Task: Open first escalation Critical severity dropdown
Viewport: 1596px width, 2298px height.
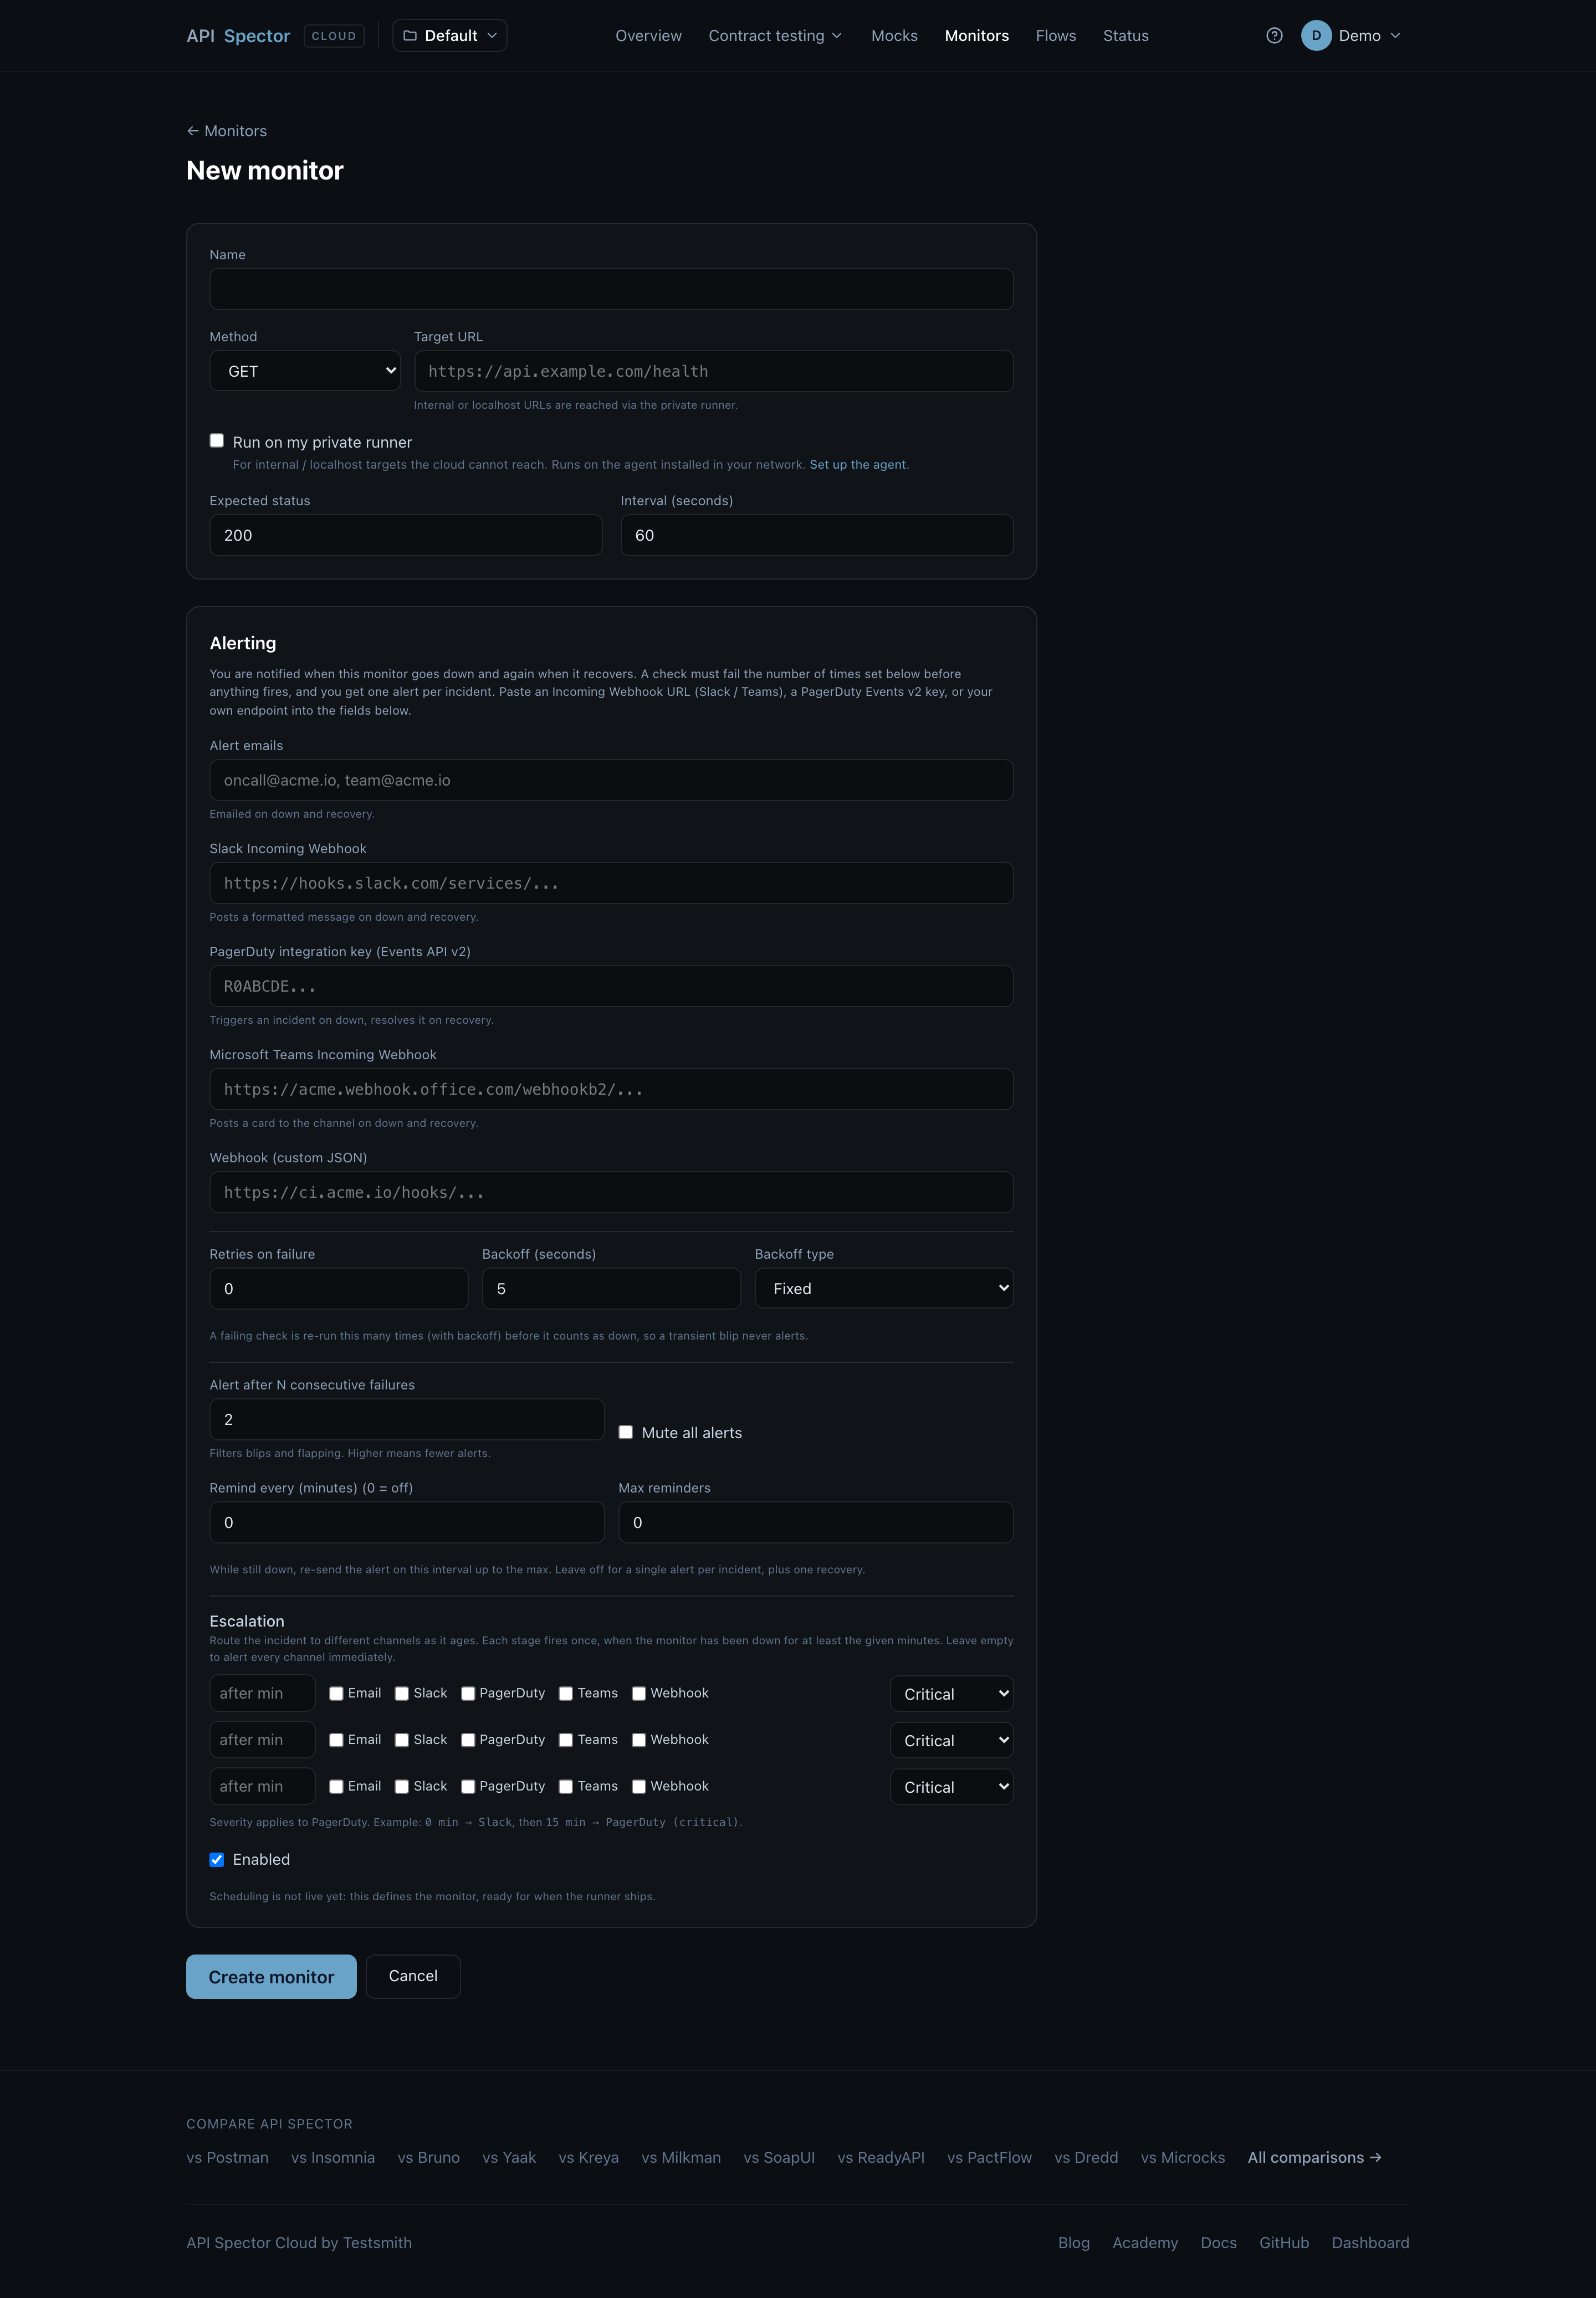Action: 952,1693
